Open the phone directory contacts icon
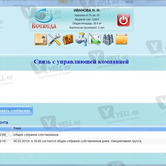This screenshot has width=166, height=166. click(x=41, y=39)
